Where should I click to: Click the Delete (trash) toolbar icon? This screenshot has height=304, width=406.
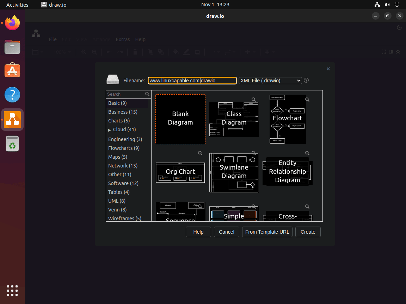click(135, 52)
